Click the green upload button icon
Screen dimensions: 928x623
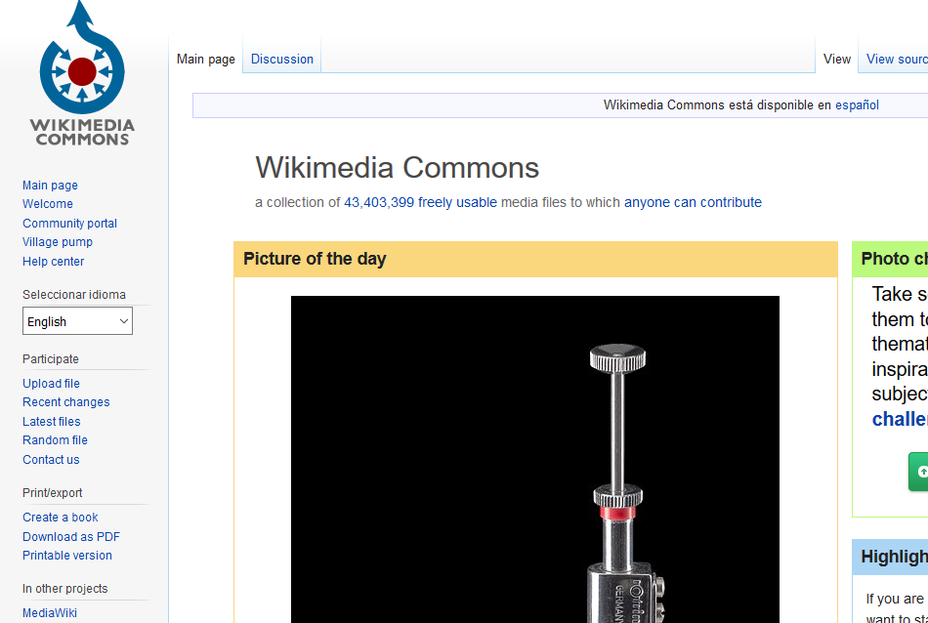[x=918, y=472]
